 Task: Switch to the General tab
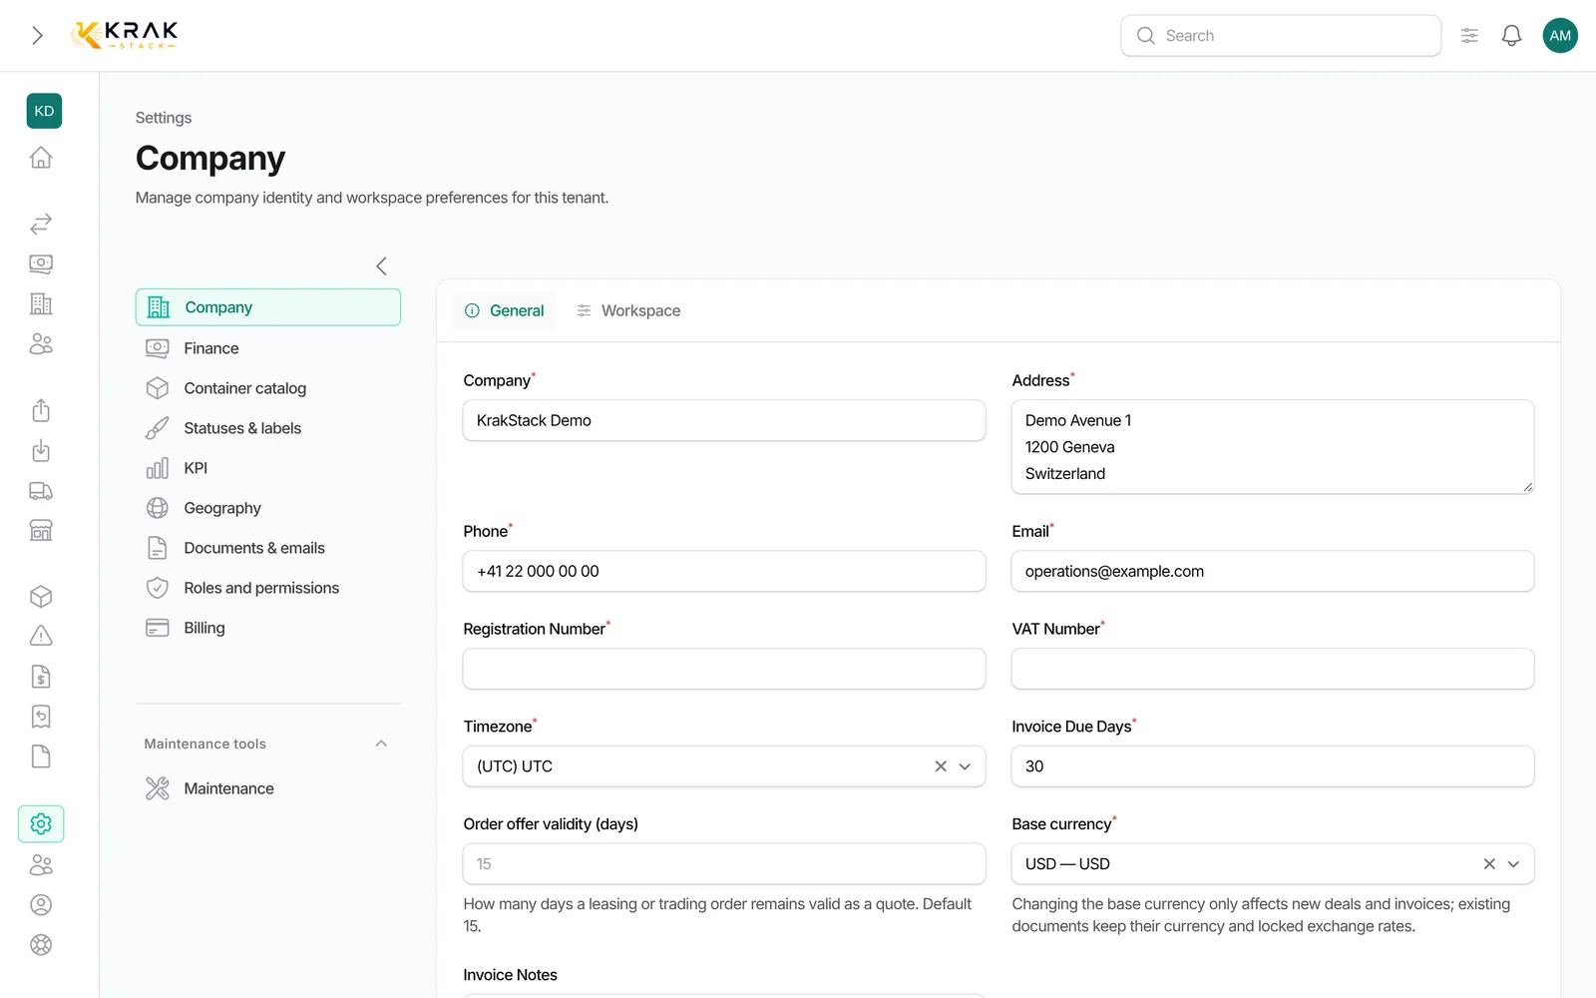[x=505, y=310]
